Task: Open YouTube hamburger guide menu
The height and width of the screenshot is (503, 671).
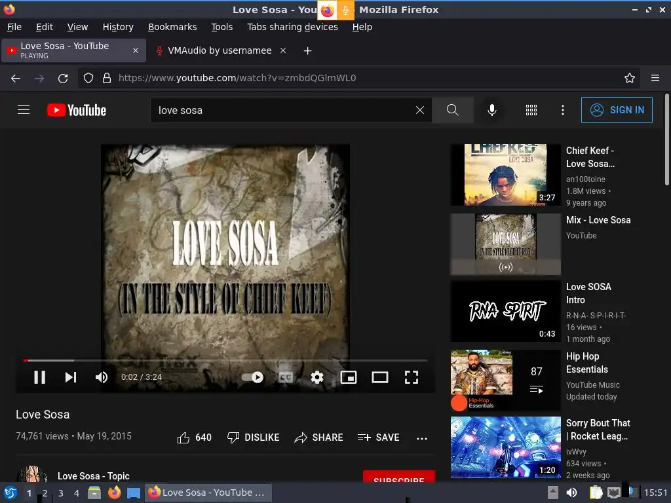Action: [24, 110]
